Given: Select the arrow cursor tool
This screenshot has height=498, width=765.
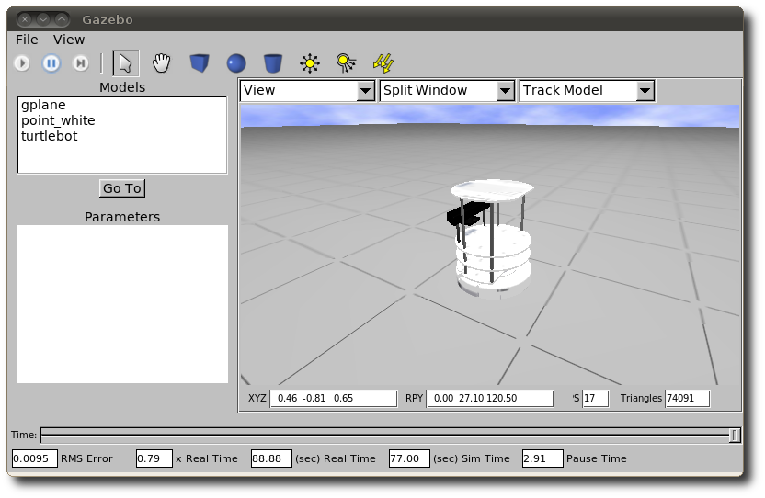Looking at the screenshot, I should click(125, 63).
